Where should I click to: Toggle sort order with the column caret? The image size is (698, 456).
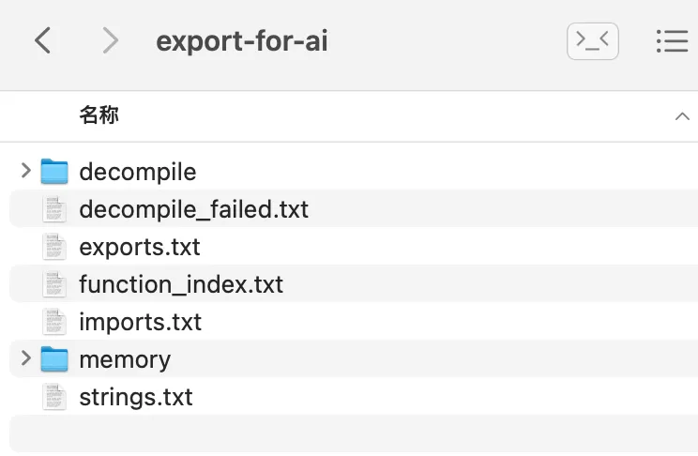(x=681, y=116)
